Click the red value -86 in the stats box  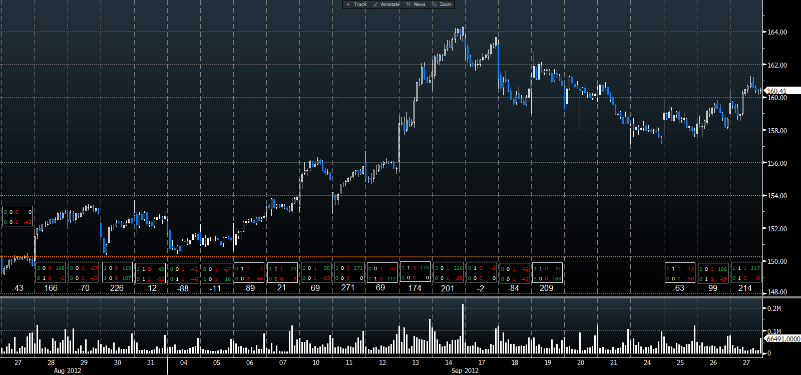tap(259, 279)
